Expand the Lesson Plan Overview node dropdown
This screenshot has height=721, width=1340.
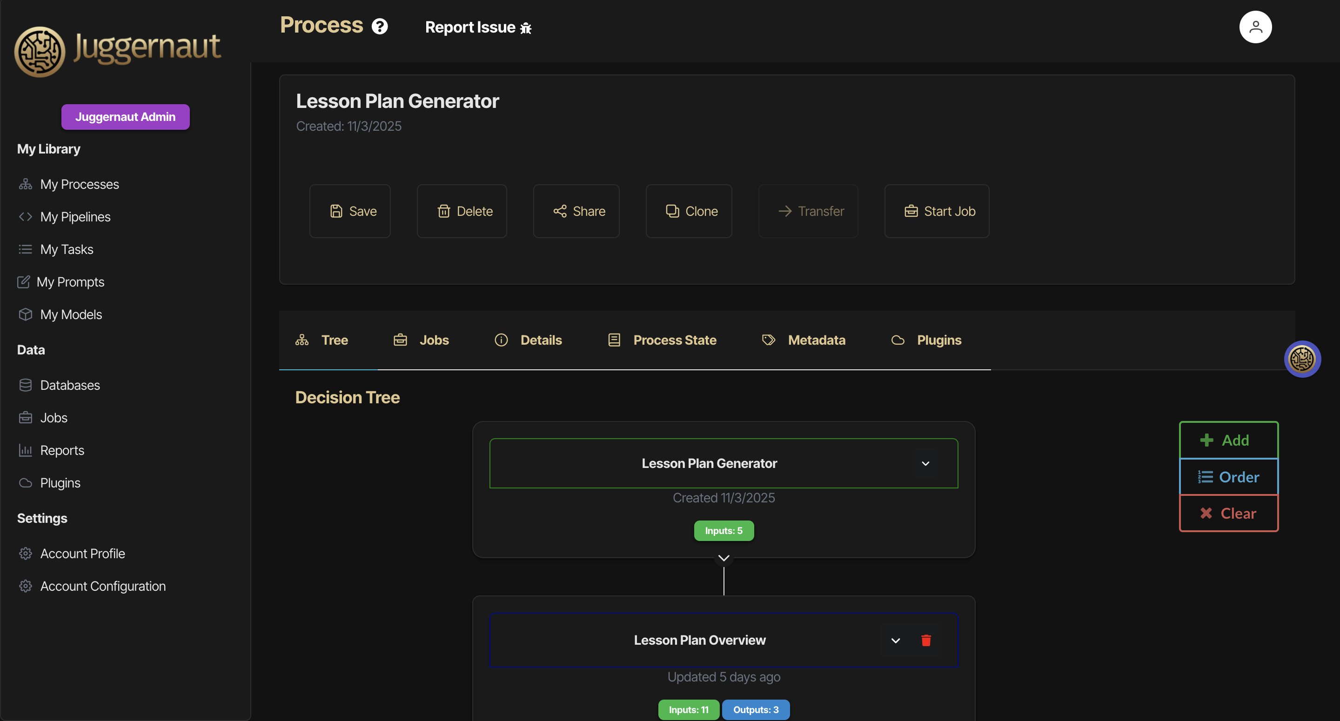click(895, 641)
